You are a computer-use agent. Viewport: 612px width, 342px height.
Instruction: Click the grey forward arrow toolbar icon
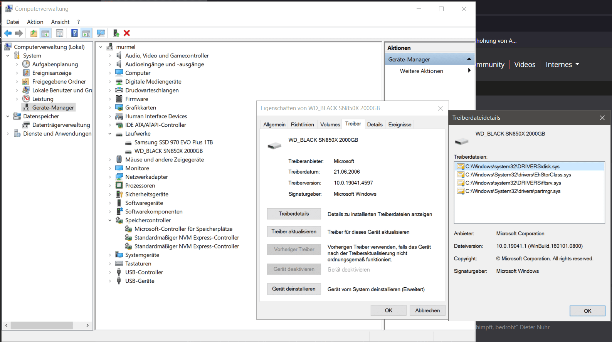click(19, 33)
